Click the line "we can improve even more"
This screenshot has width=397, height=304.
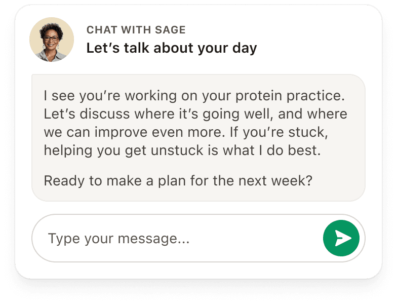pos(186,132)
